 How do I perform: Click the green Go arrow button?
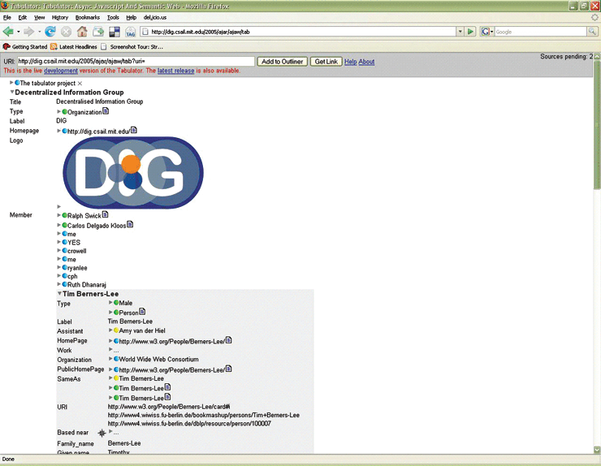(x=471, y=32)
